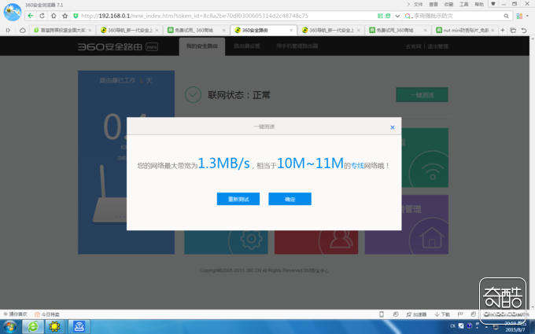Open a new tab with the plus icon

(x=503, y=31)
